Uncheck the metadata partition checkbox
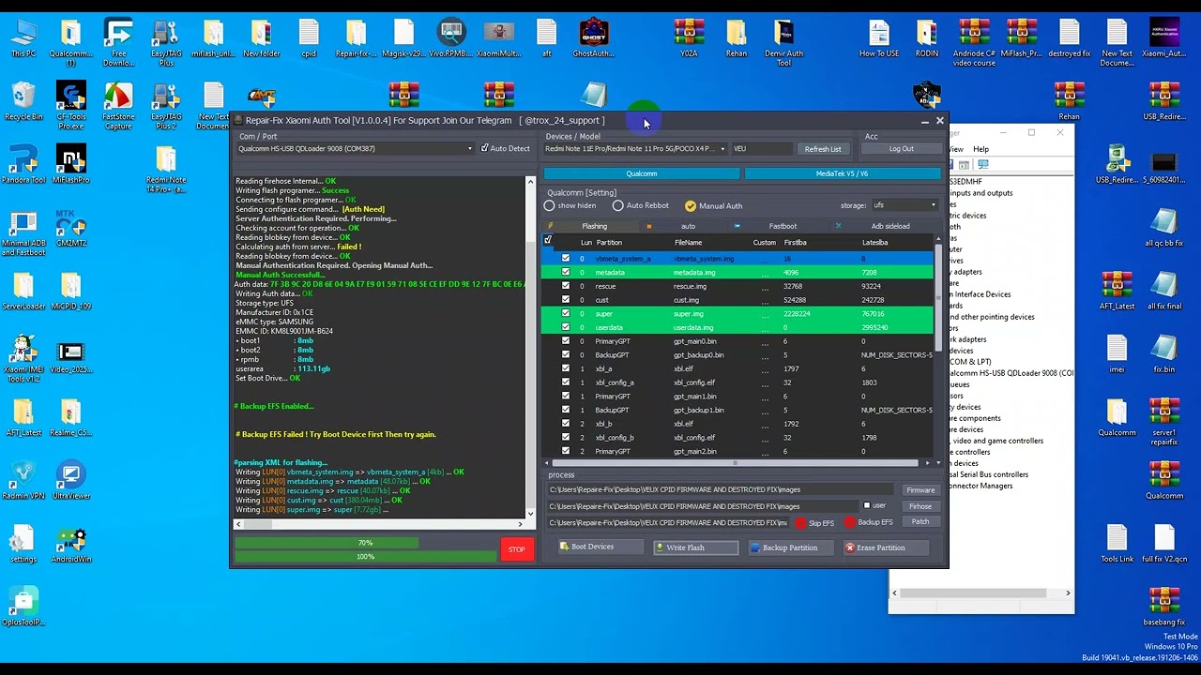The image size is (1201, 675). (565, 272)
